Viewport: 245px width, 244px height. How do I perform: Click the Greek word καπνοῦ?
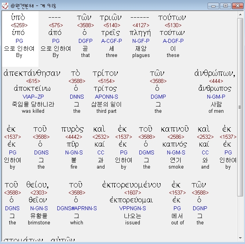tap(175, 129)
